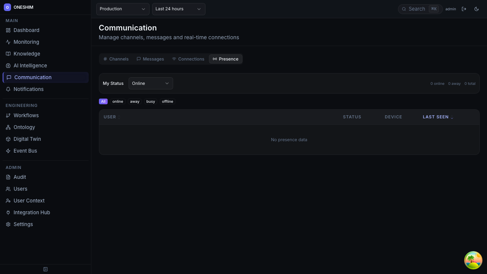Open the Last 24 hours time range dropdown
Image resolution: width=487 pixels, height=274 pixels.
click(178, 9)
